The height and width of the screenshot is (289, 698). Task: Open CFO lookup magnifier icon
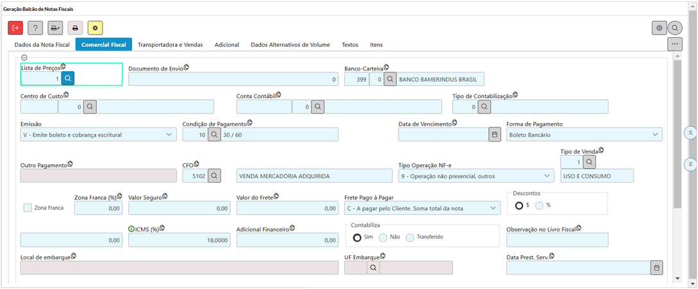[215, 176]
